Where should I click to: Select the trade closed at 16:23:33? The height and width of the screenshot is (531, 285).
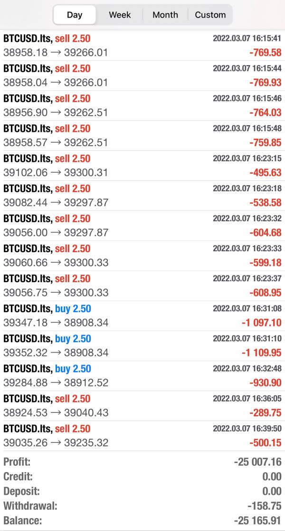coord(142,256)
